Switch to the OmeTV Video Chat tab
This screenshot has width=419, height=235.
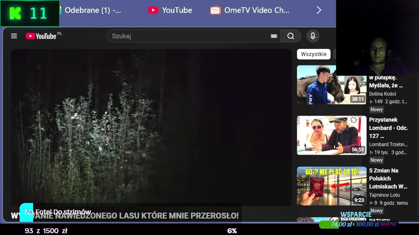click(250, 10)
